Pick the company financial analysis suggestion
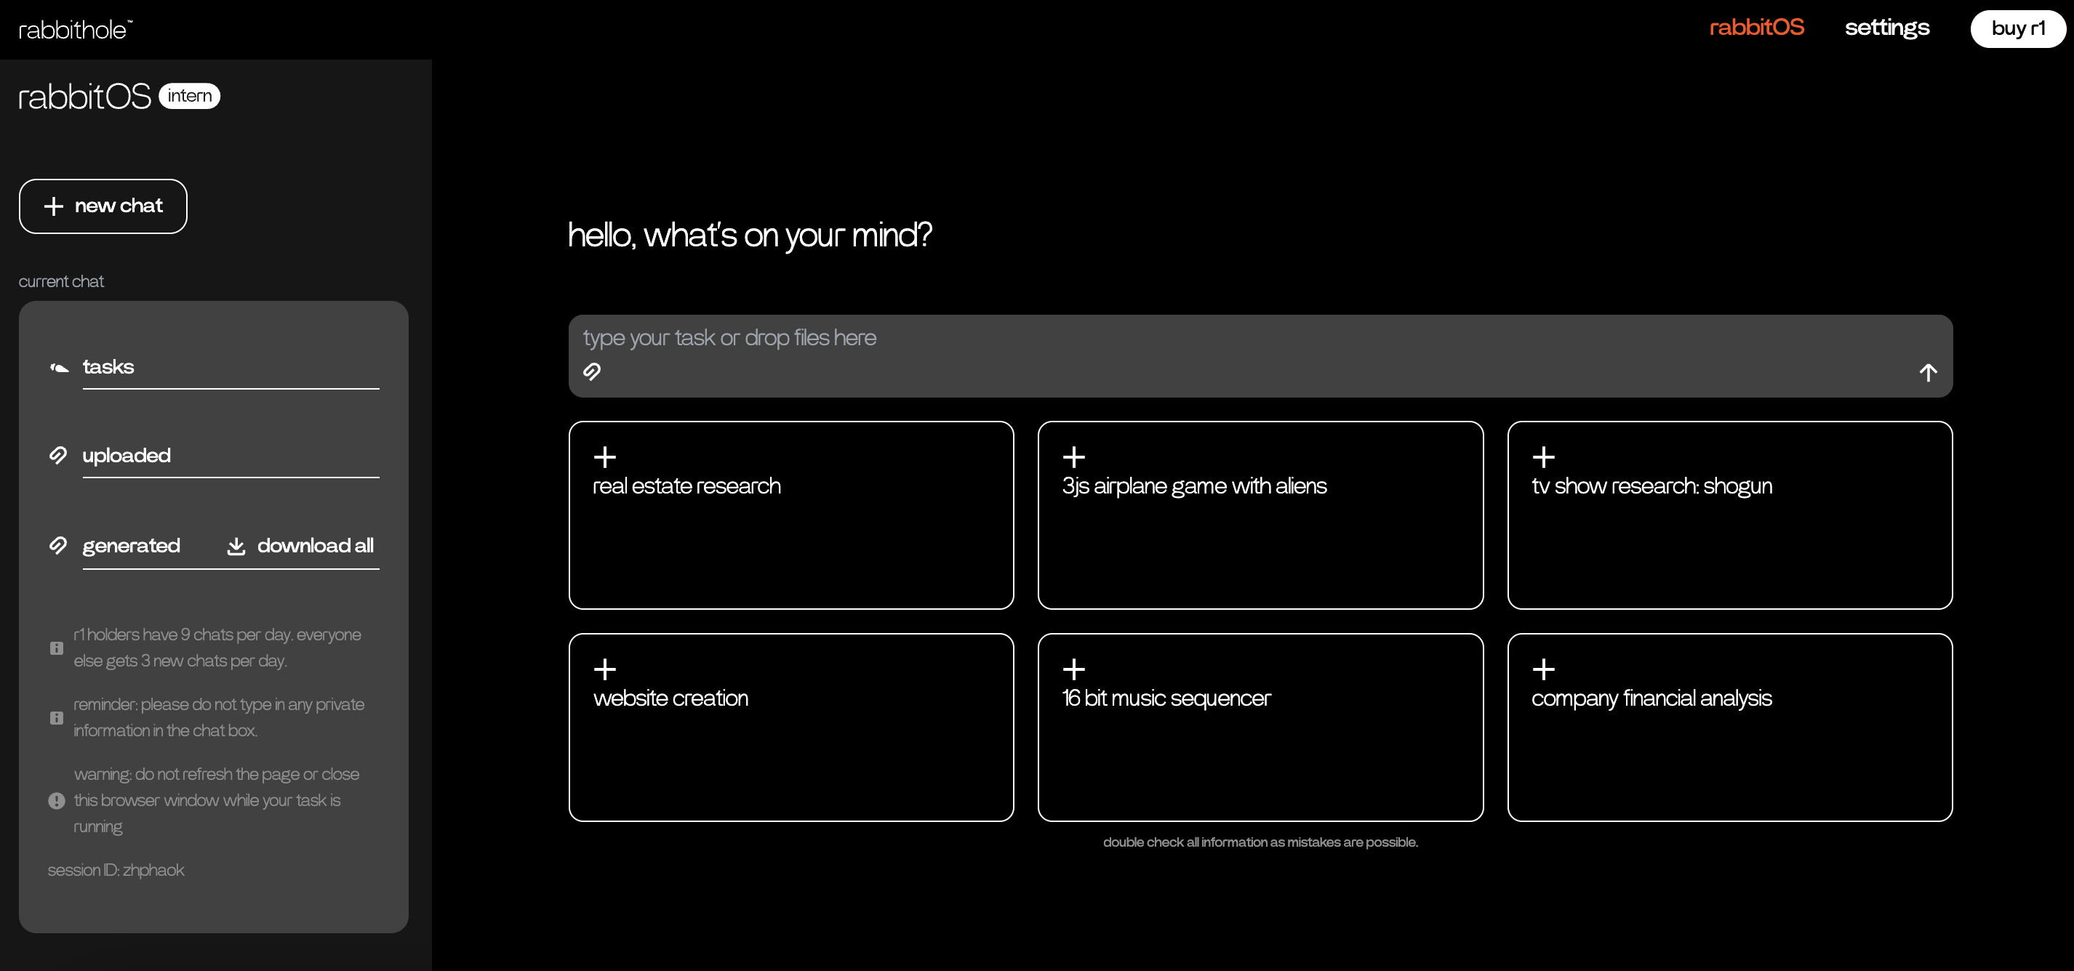 tap(1729, 728)
